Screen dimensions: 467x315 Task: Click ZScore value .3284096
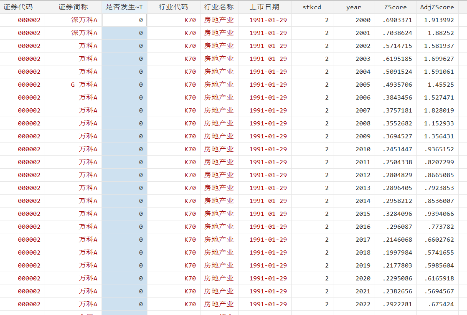(x=397, y=214)
